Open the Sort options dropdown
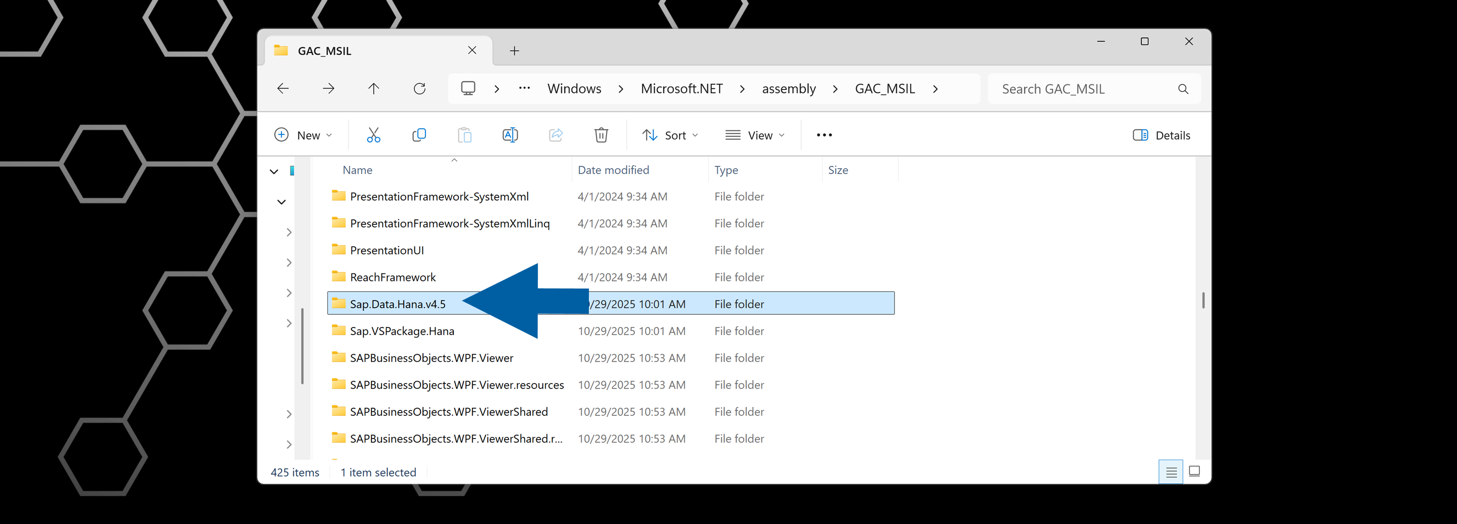This screenshot has width=1457, height=524. pos(670,135)
